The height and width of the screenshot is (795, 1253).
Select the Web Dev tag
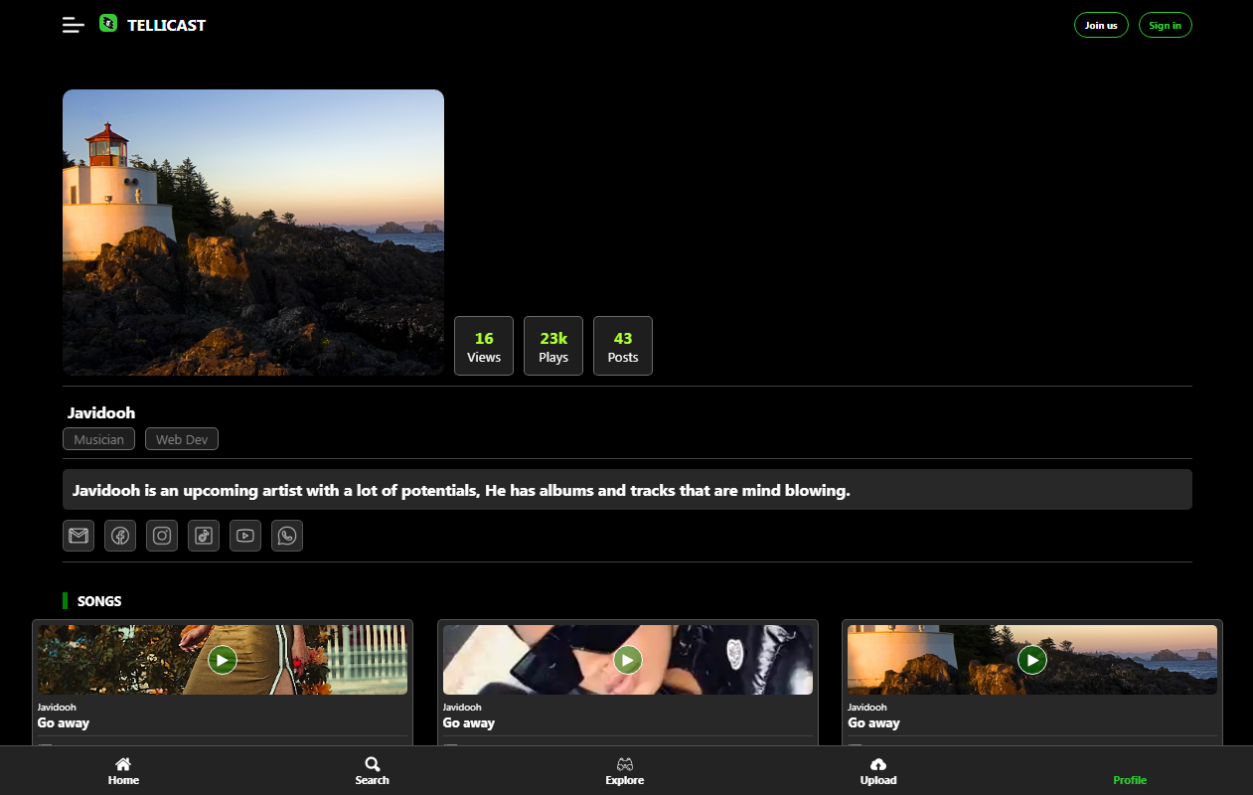coord(182,439)
